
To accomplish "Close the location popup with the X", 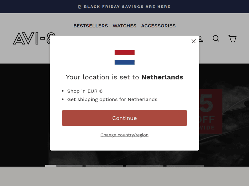I will (x=194, y=41).
